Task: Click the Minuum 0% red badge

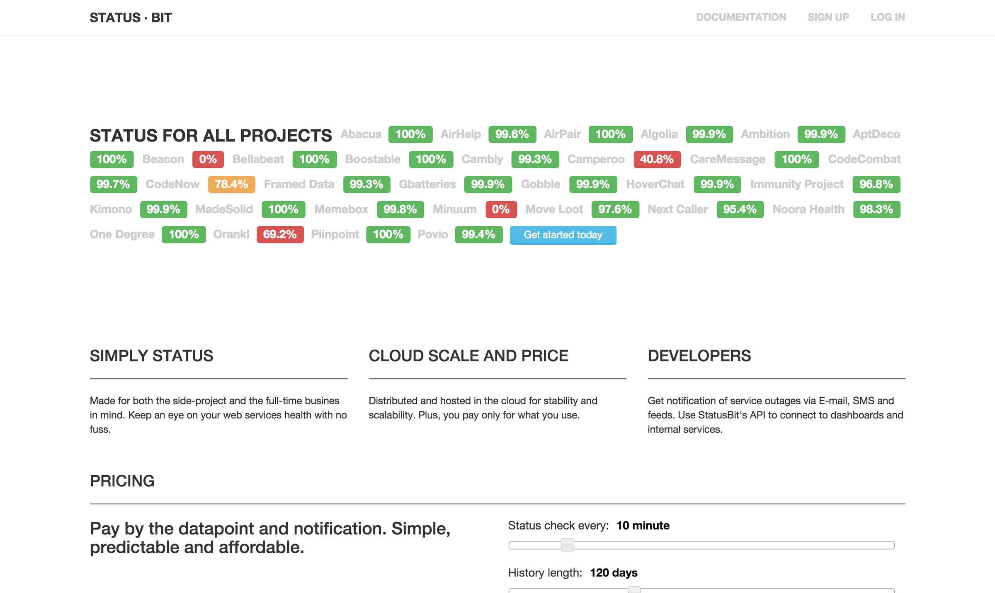Action: pyautogui.click(x=501, y=209)
